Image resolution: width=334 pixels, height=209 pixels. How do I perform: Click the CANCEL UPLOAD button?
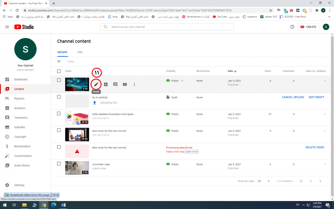(293, 97)
